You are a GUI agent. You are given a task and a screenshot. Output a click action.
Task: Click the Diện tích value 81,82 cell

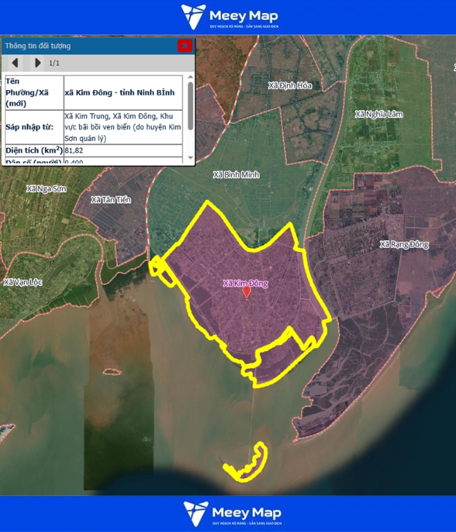[x=123, y=150]
